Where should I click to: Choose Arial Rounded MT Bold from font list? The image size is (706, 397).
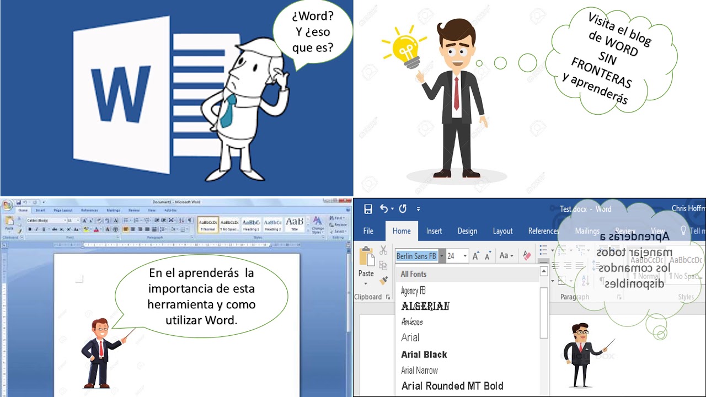(x=452, y=386)
